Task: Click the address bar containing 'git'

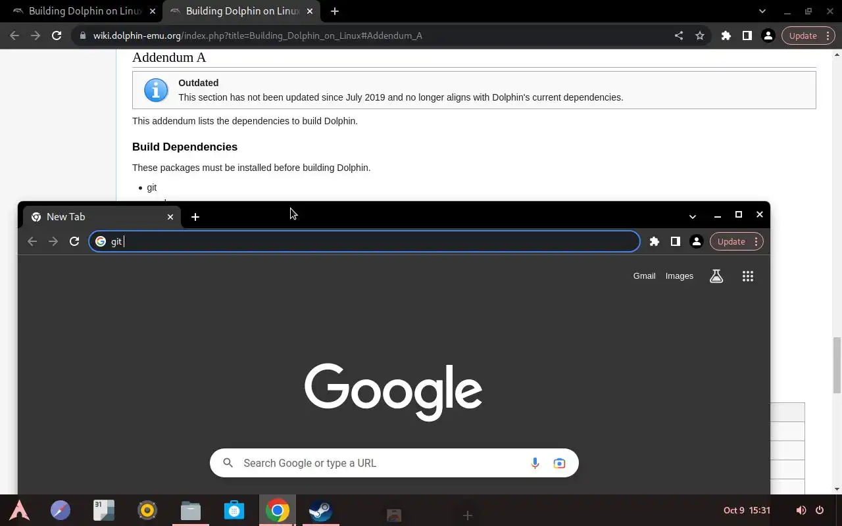Action: tap(364, 241)
